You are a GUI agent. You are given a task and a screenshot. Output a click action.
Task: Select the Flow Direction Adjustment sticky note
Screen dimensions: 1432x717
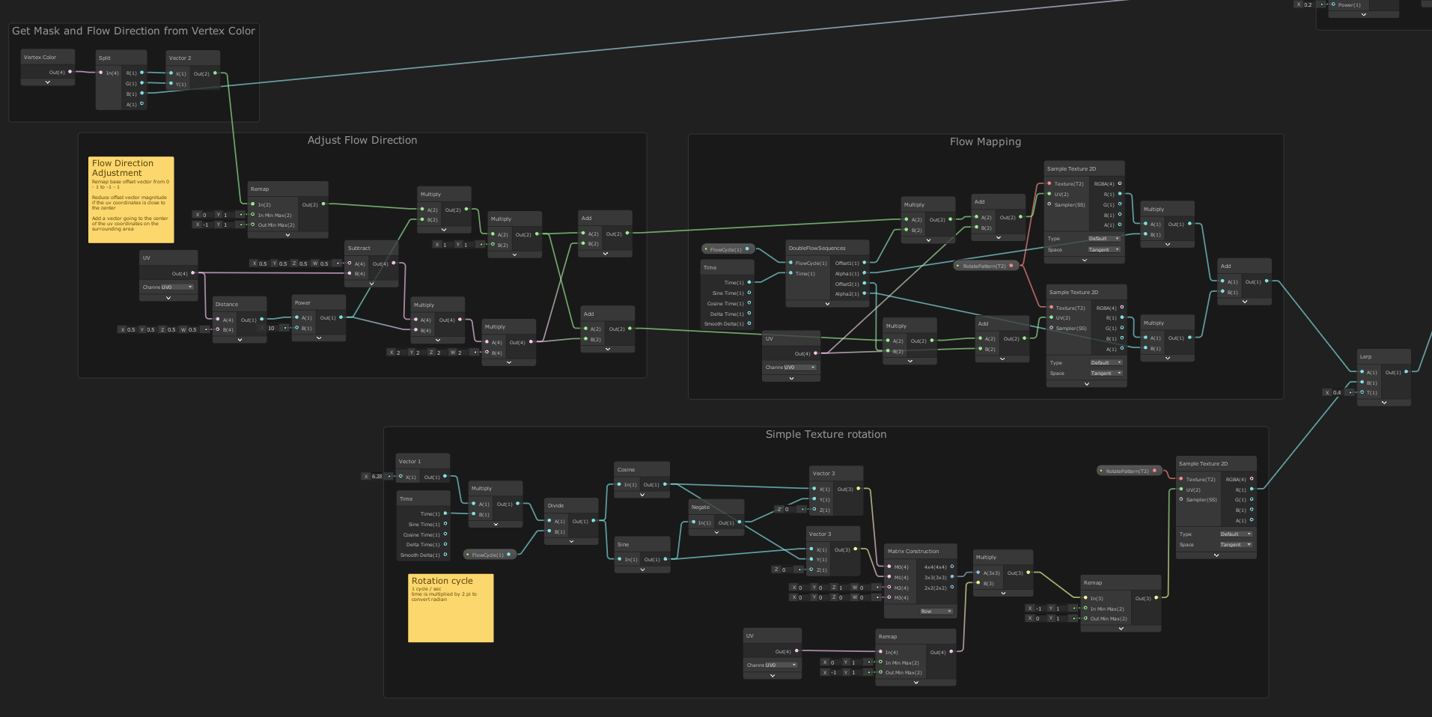(x=131, y=199)
